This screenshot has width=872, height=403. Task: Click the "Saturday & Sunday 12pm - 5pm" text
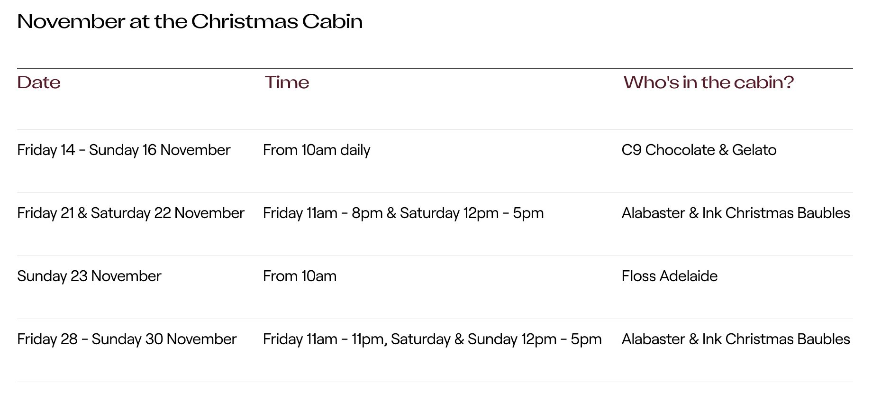tap(496, 339)
